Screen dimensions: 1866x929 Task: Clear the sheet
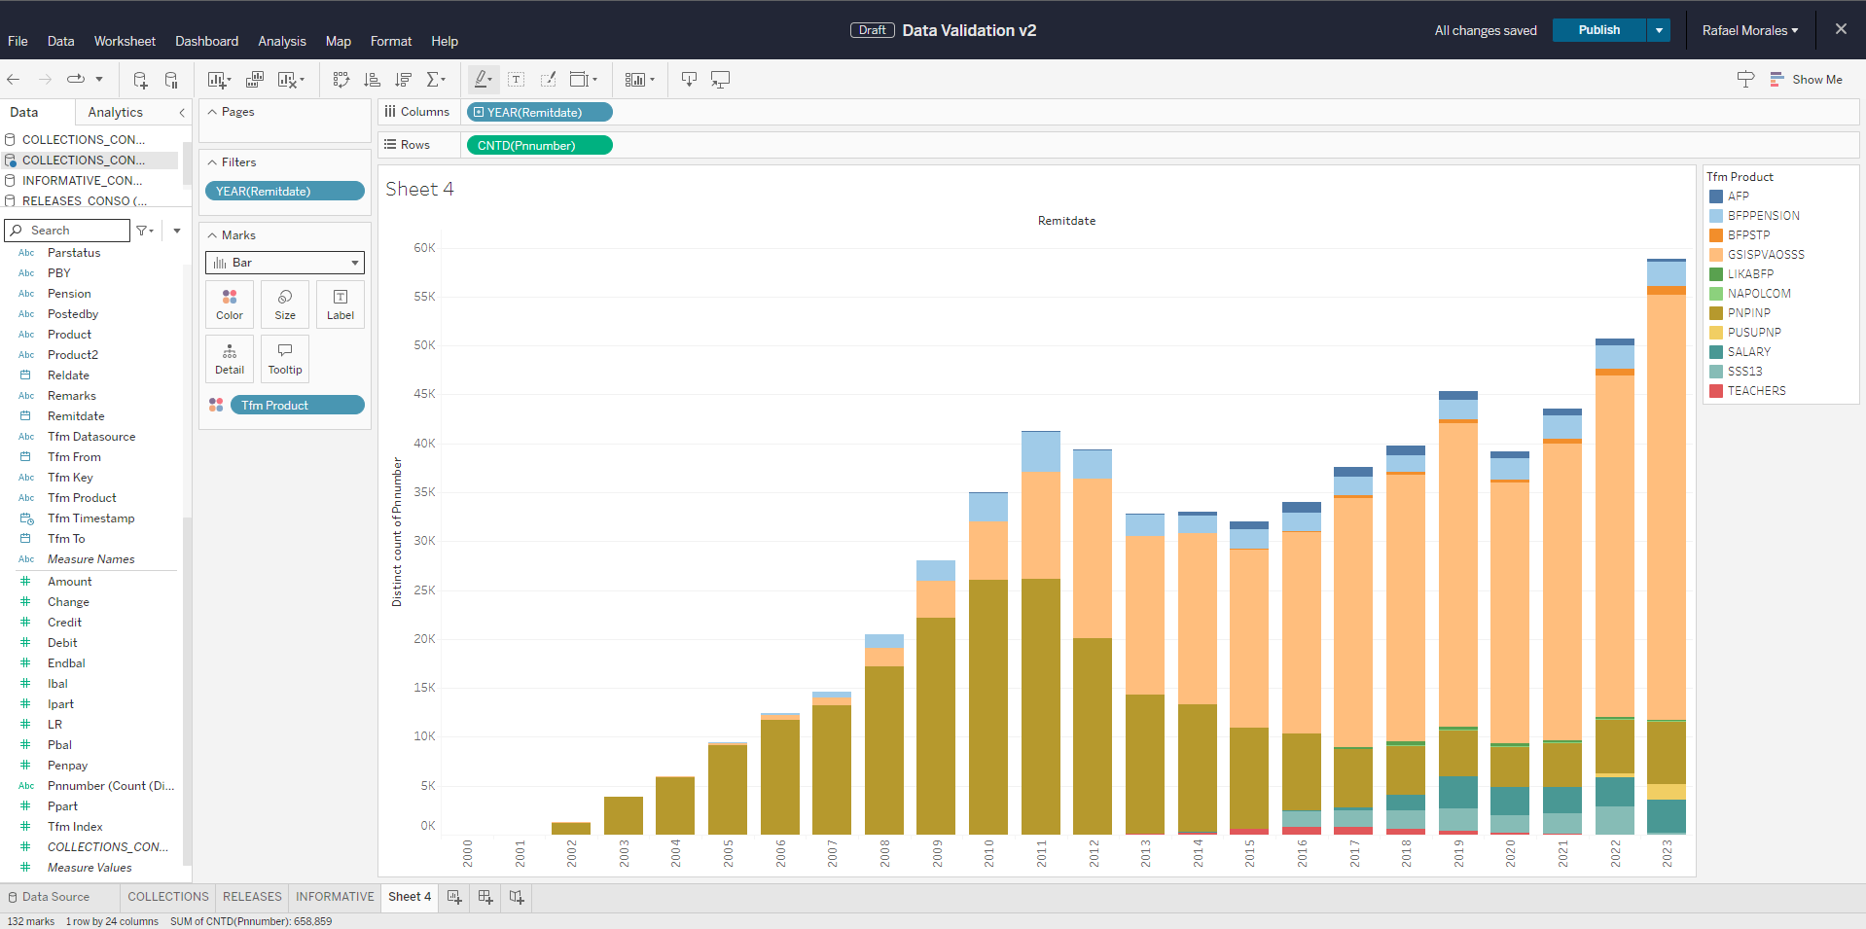click(x=290, y=80)
